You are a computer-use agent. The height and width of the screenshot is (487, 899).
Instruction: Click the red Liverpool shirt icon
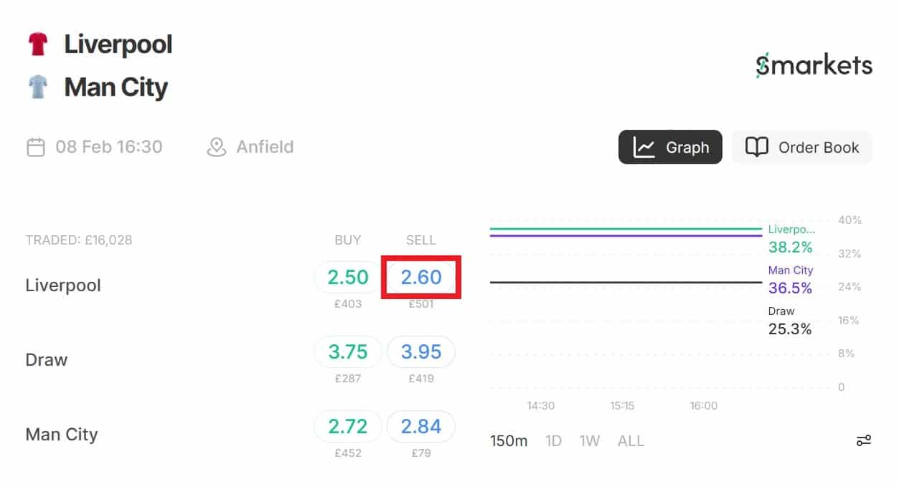tap(37, 44)
